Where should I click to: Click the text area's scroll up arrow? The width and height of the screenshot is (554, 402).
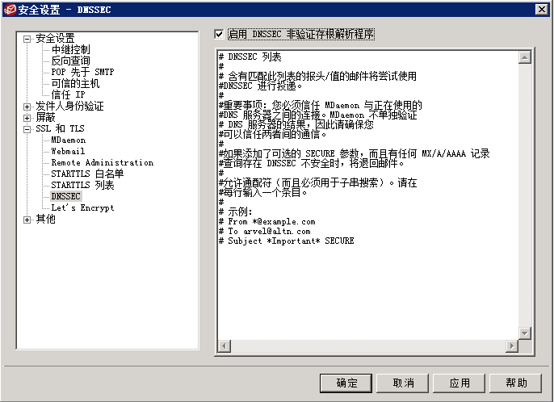point(525,57)
